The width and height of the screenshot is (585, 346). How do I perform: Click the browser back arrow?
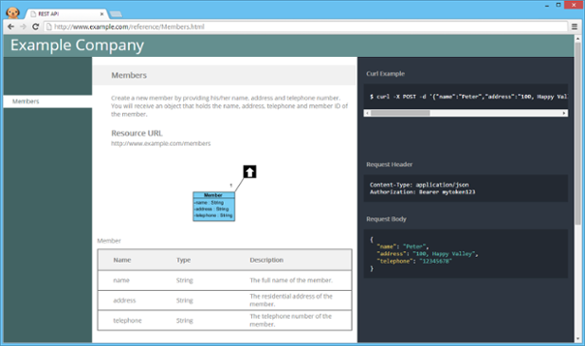tap(10, 27)
